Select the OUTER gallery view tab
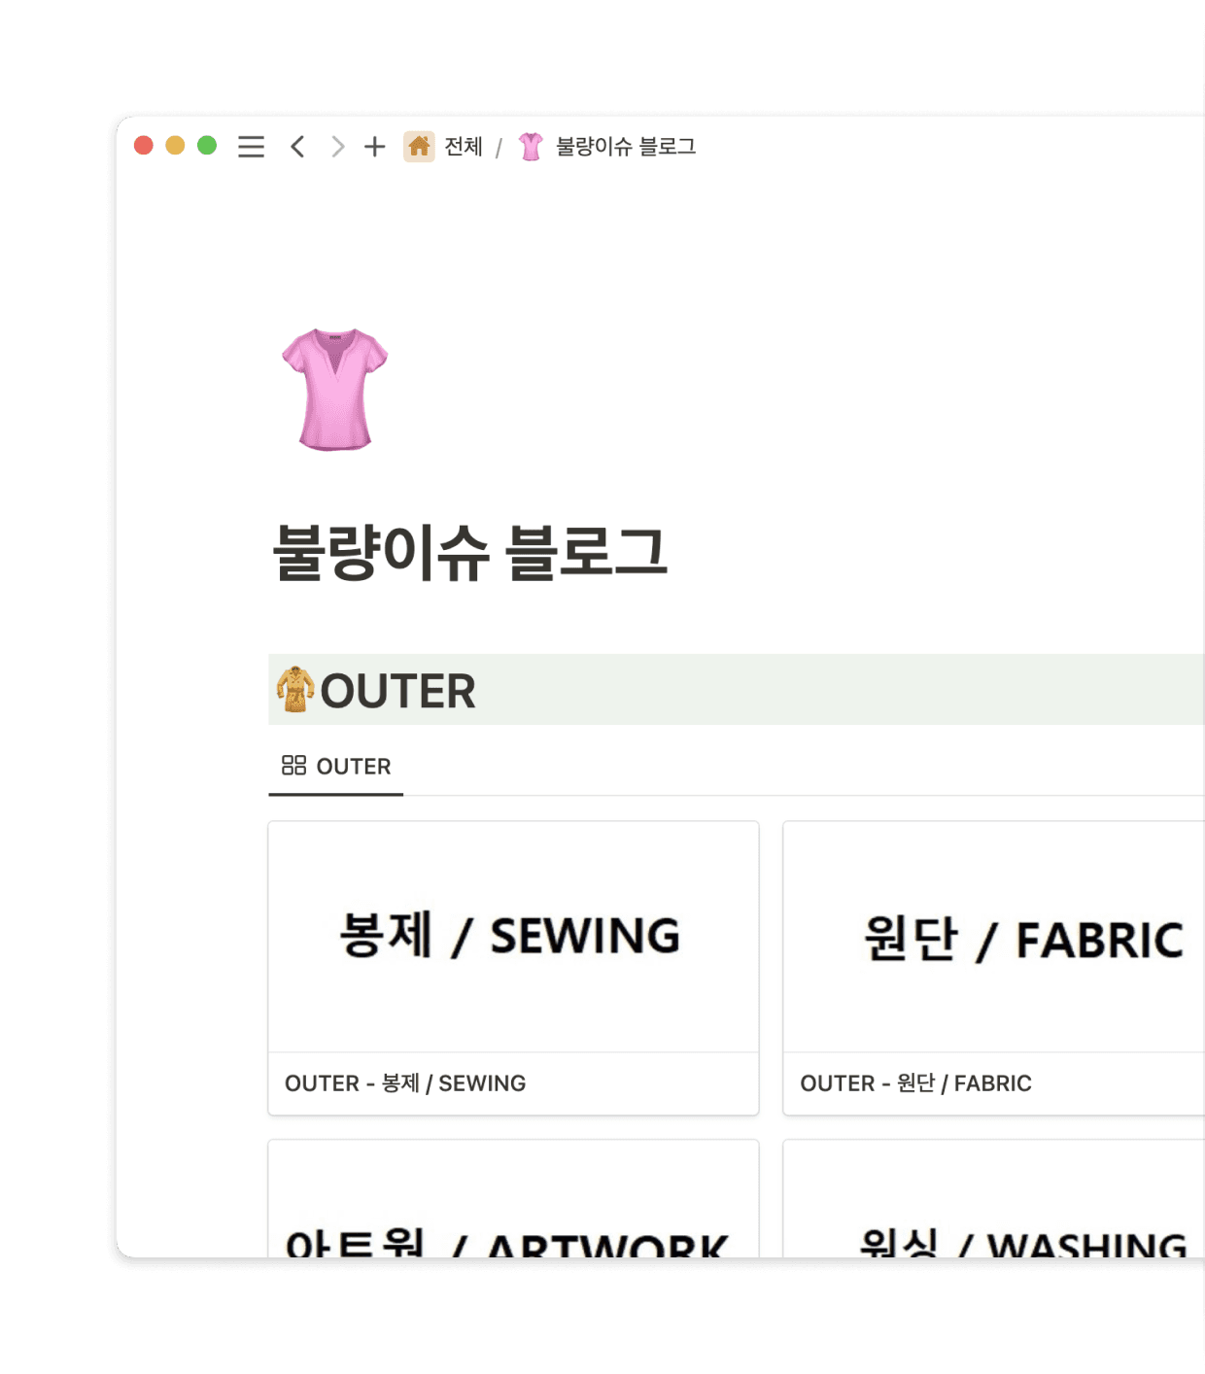Image resolution: width=1205 pixels, height=1374 pixels. click(x=336, y=767)
